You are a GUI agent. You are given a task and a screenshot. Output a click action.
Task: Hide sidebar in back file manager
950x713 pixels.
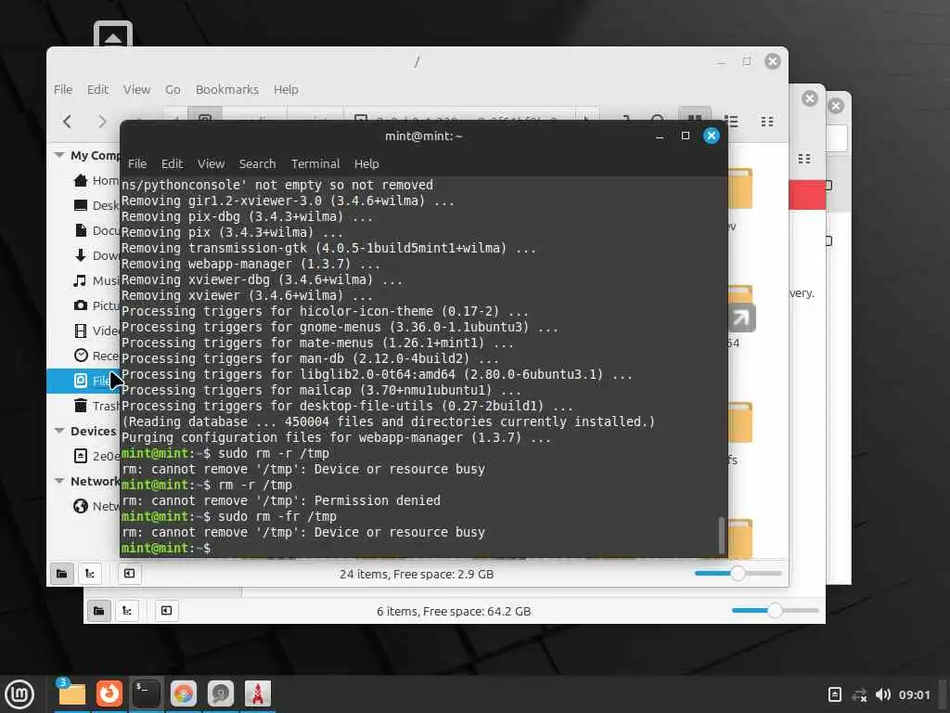pos(166,611)
